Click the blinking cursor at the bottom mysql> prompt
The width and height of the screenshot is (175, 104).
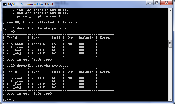coord(18,101)
